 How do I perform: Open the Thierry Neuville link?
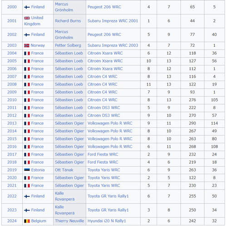click(69, 221)
